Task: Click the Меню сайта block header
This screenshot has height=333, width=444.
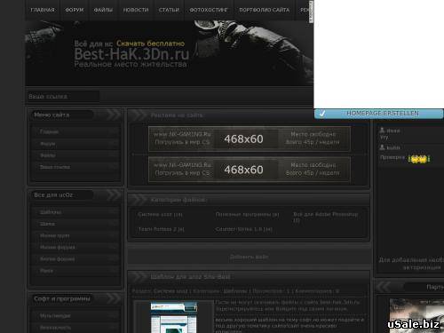Action: point(75,115)
